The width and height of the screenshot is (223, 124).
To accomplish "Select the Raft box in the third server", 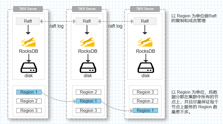I will 145,21.
